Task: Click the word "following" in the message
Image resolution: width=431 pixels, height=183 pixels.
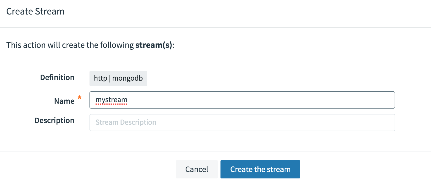Action: 117,45
